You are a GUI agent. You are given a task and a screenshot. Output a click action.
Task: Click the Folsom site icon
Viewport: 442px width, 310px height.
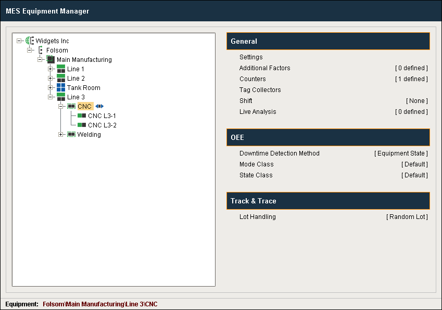click(x=40, y=50)
